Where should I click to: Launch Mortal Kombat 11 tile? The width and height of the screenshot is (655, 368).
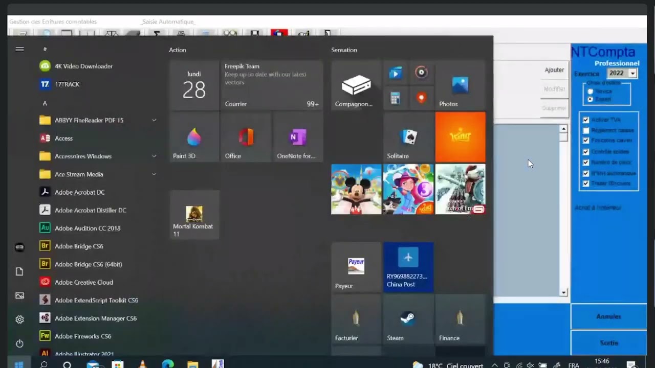(194, 215)
